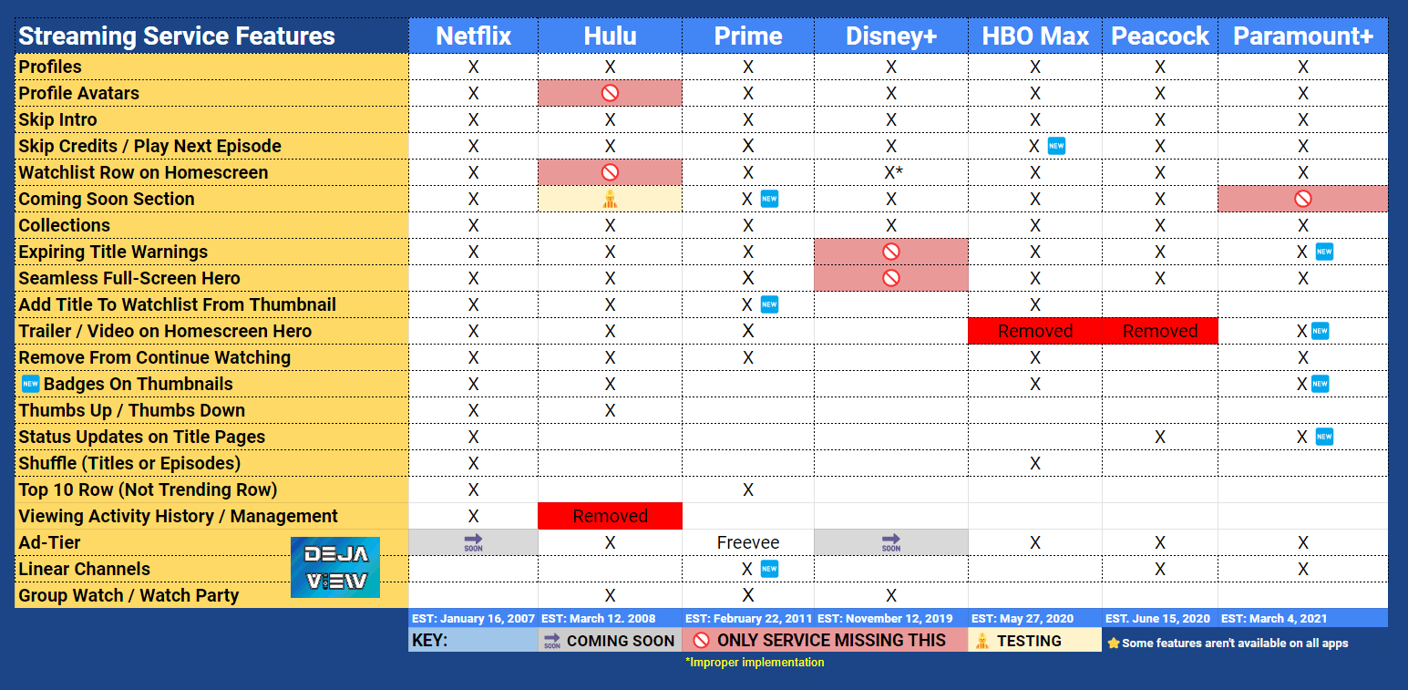Click the X in Disney+ Group Watch cell
Image resolution: width=1408 pixels, height=690 pixels.
click(891, 595)
